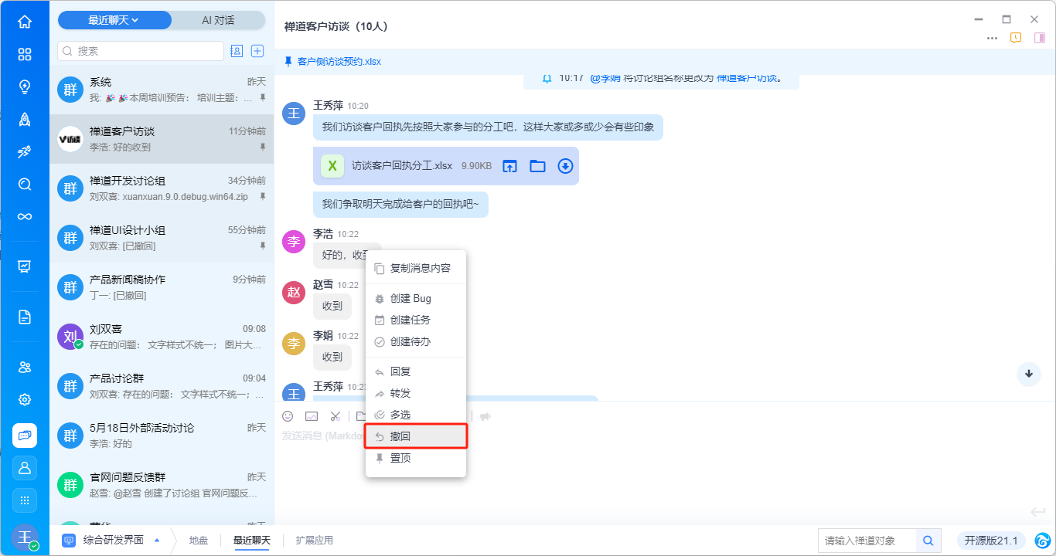The image size is (1056, 556).
Task: Choose 多选 from the context menu
Action: [416, 415]
